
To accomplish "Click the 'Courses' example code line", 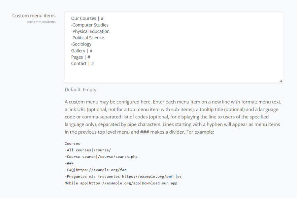I will point(72,144).
